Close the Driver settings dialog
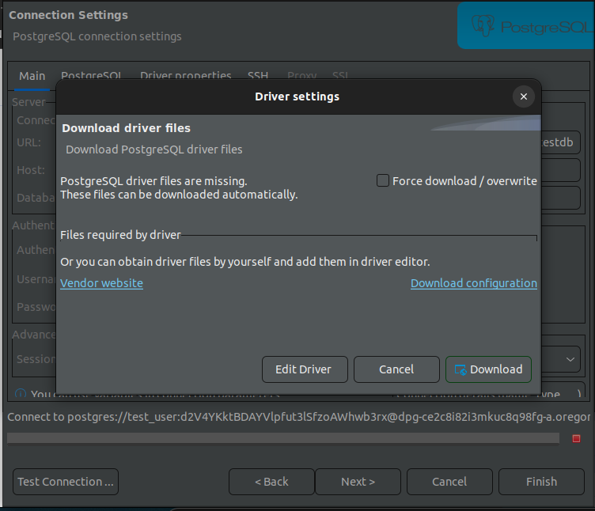Viewport: 595px width, 511px height. pos(523,97)
